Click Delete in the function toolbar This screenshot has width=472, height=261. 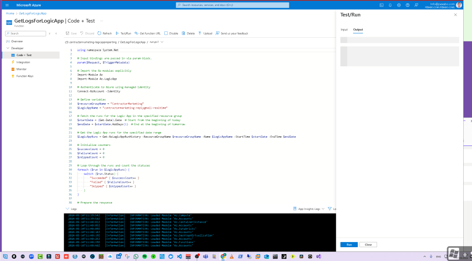click(x=188, y=33)
